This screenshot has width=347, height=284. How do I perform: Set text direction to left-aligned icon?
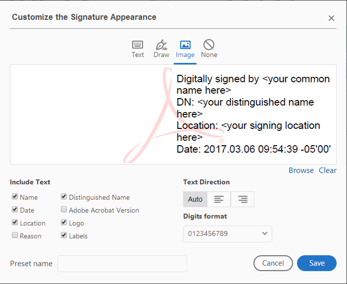click(219, 199)
